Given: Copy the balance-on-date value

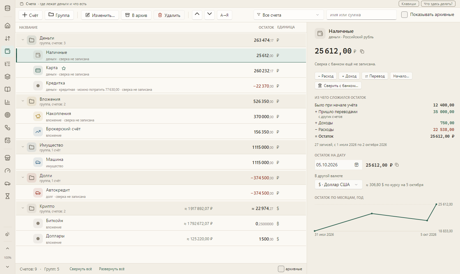Looking at the screenshot, I should click(x=397, y=165).
